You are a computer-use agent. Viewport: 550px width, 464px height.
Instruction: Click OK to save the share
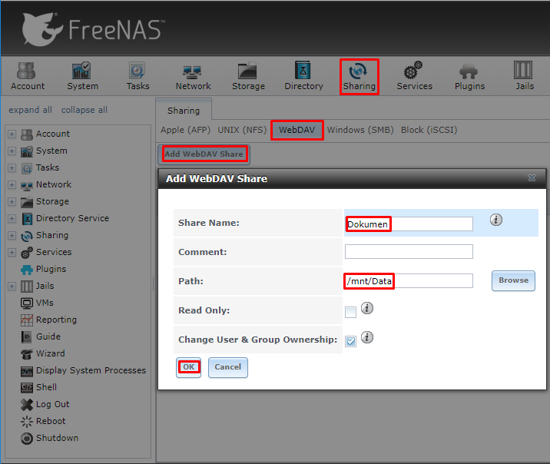pos(189,367)
